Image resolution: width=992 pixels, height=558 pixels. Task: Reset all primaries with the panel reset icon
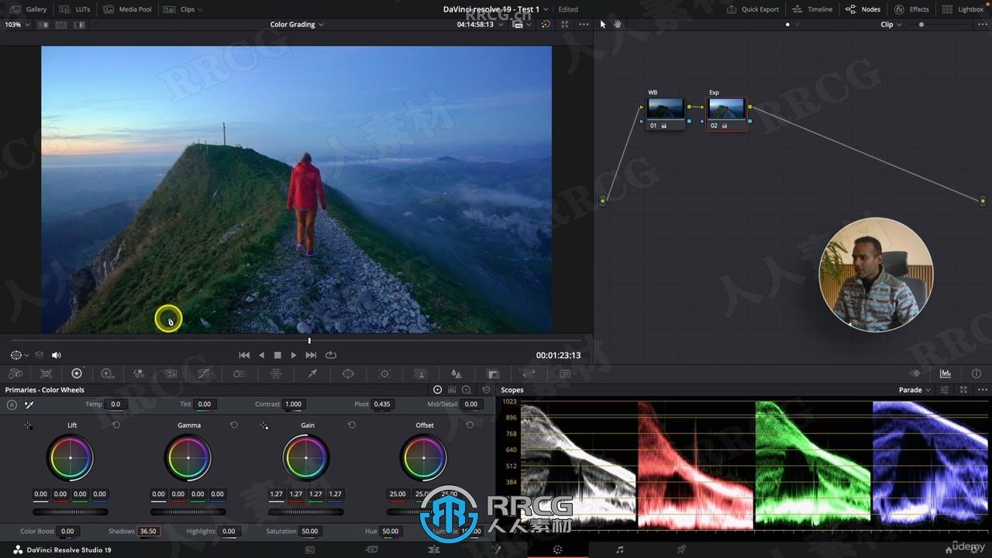tap(486, 390)
